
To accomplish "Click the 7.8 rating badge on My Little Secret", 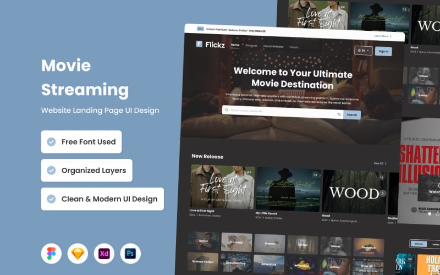I will pyautogui.click(x=315, y=175).
